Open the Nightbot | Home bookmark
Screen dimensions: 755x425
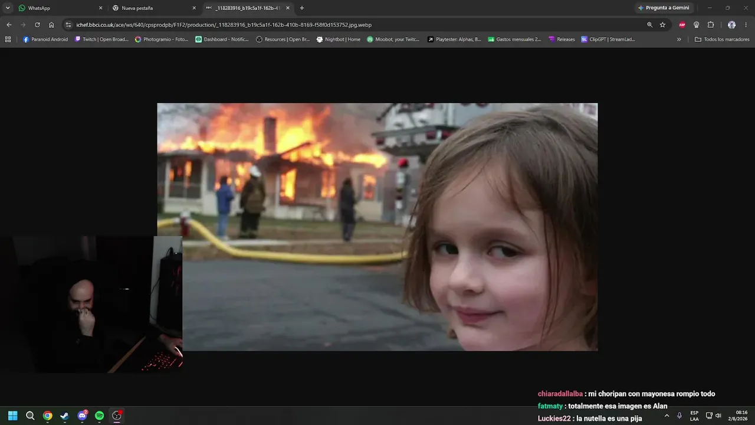click(x=339, y=40)
